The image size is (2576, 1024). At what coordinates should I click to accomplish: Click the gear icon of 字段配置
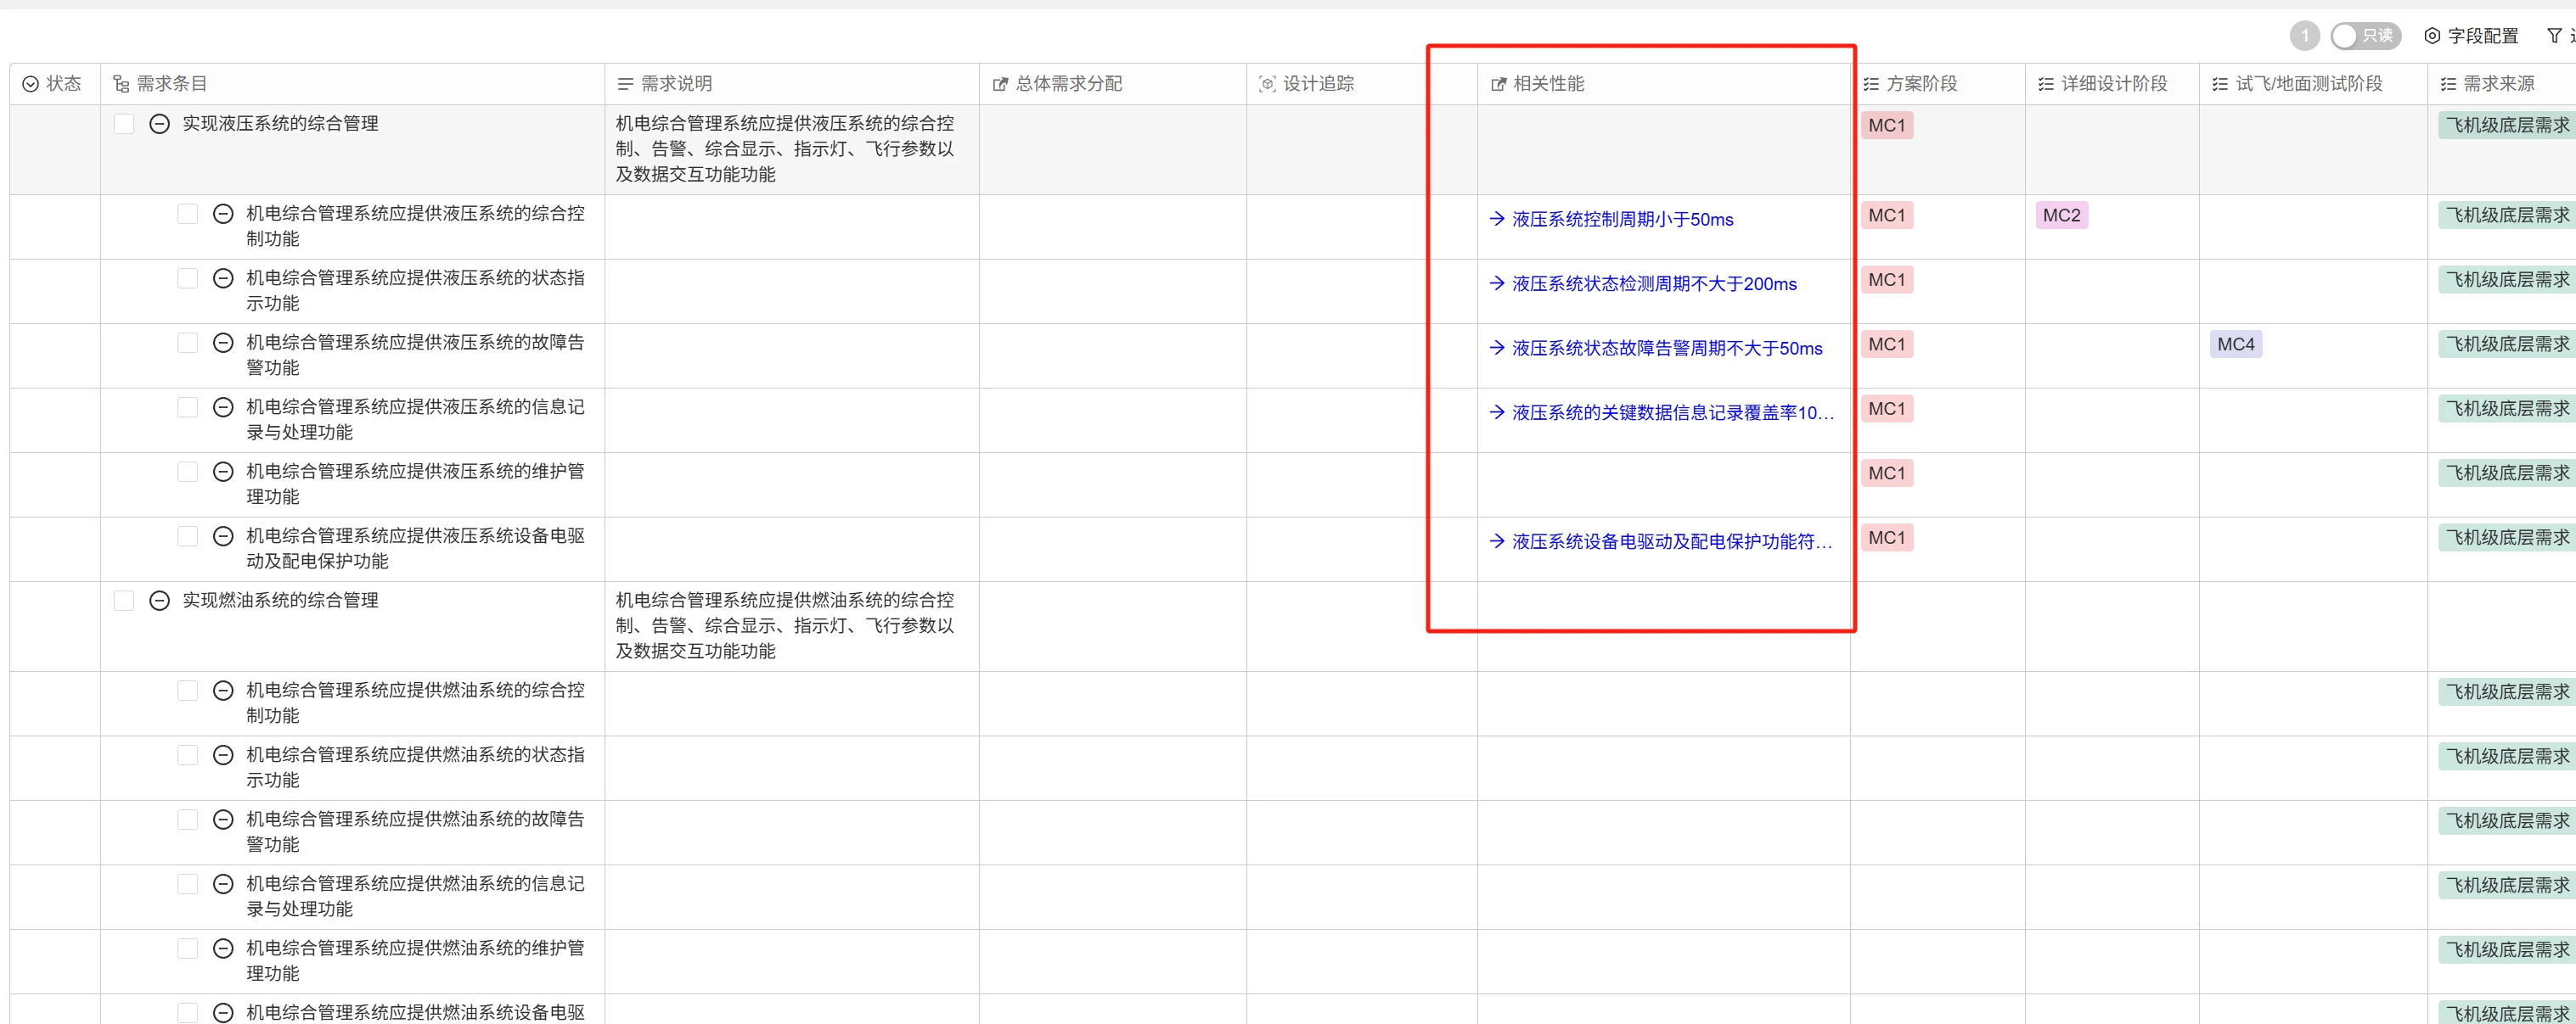point(2432,36)
